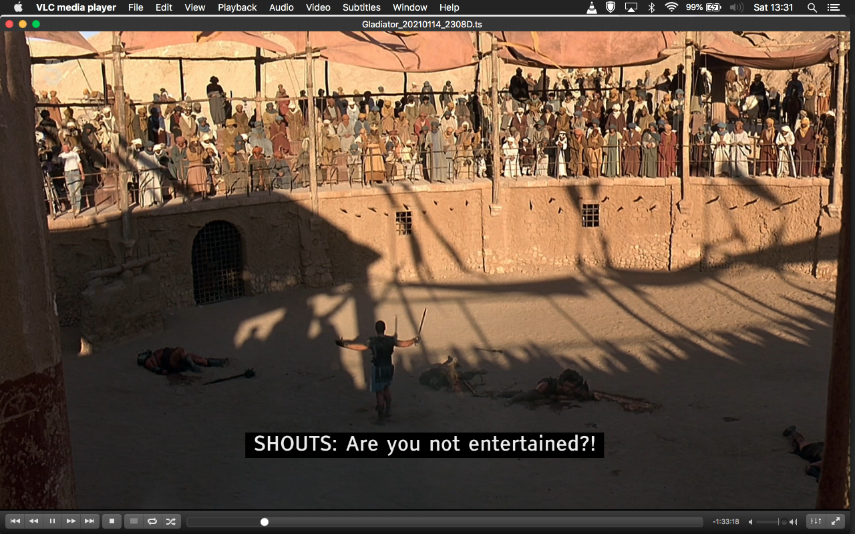The width and height of the screenshot is (855, 534).
Task: Open audio effects equalizer panel
Action: [816, 521]
